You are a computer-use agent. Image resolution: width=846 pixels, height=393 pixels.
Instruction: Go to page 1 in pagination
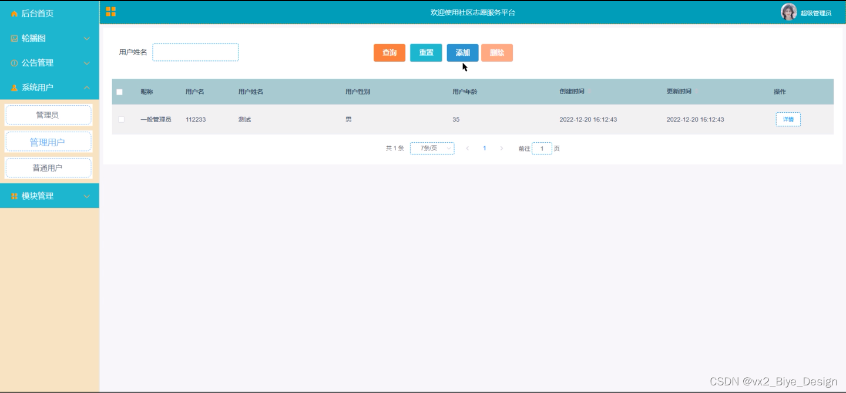(485, 149)
